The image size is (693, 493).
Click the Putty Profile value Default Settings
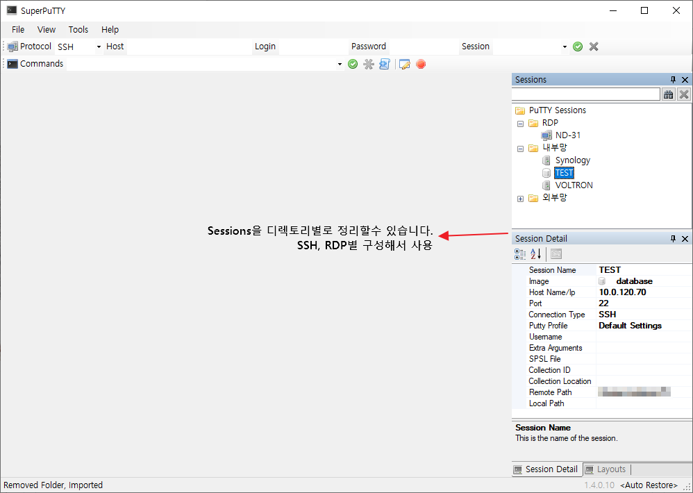630,326
